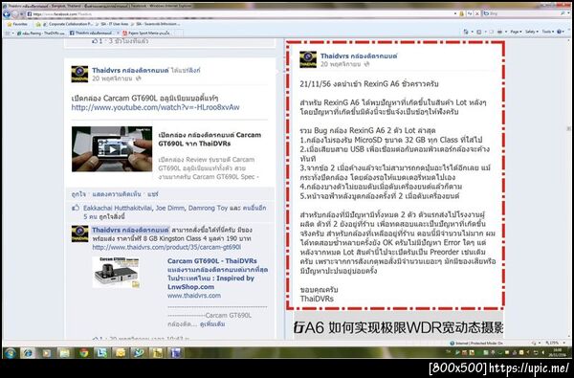
Task: Open the Quick Tabs icon left of tabs
Action: point(8,33)
